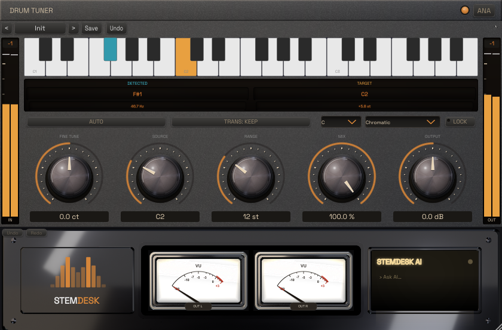This screenshot has width=502, height=330.
Task: Click the input peak value -1 readout
Action: [x=10, y=44]
